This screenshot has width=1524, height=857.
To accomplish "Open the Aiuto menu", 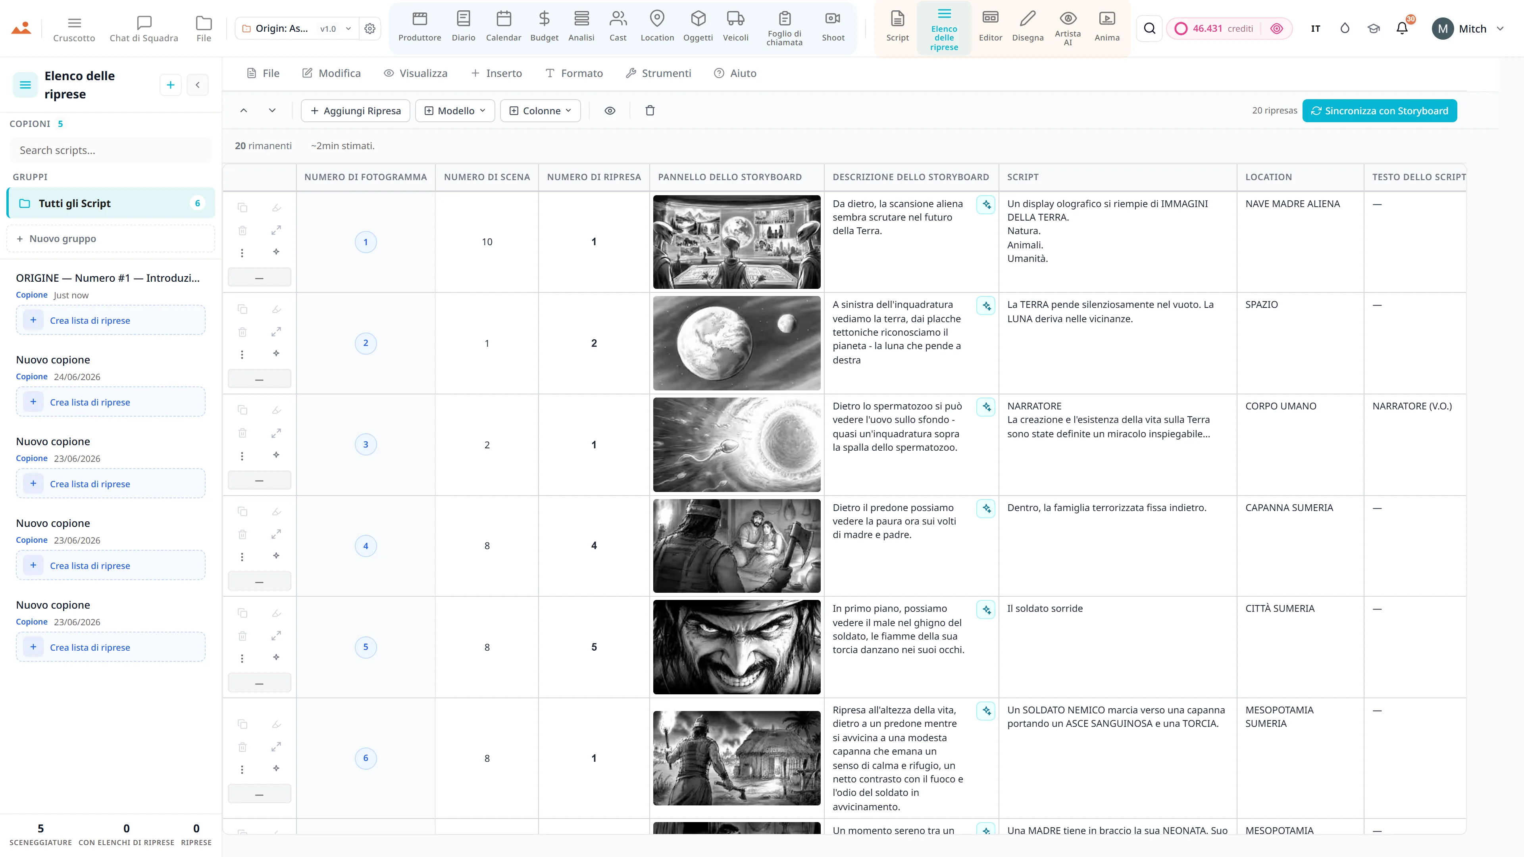I will (x=735, y=73).
